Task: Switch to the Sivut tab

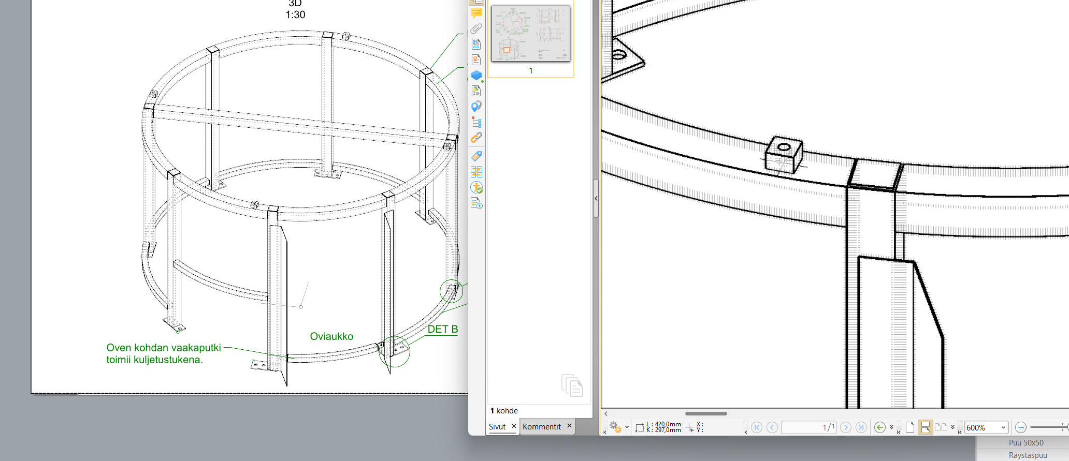Action: click(x=497, y=427)
